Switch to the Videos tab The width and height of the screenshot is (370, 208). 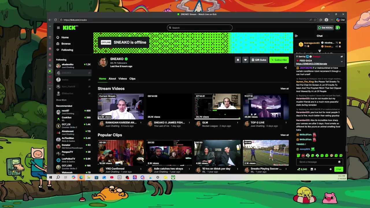(x=123, y=79)
